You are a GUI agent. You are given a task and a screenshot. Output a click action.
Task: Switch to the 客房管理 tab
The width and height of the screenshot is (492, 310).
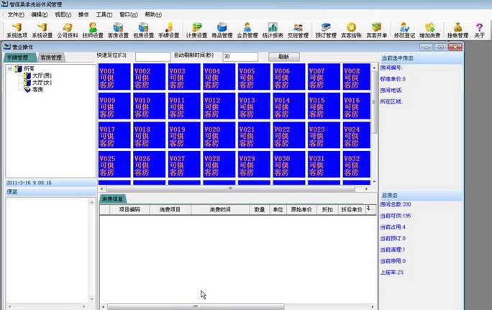(50, 57)
